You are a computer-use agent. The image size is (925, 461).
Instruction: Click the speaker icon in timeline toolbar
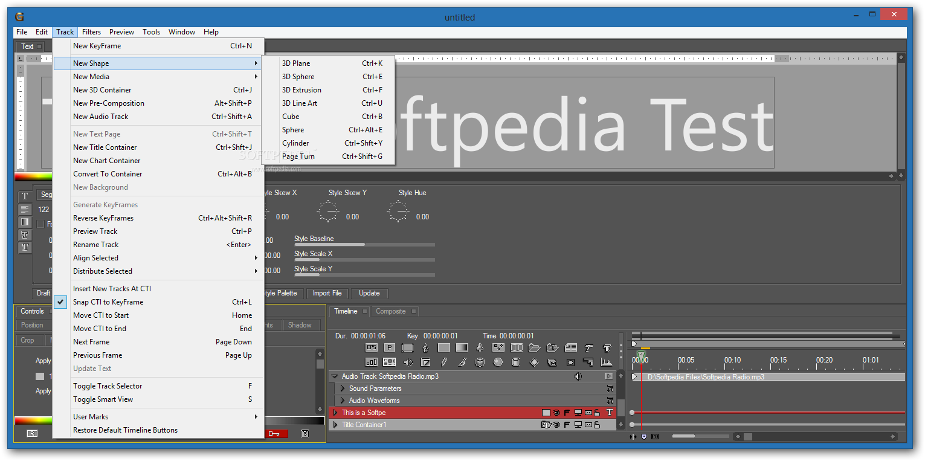coord(408,362)
